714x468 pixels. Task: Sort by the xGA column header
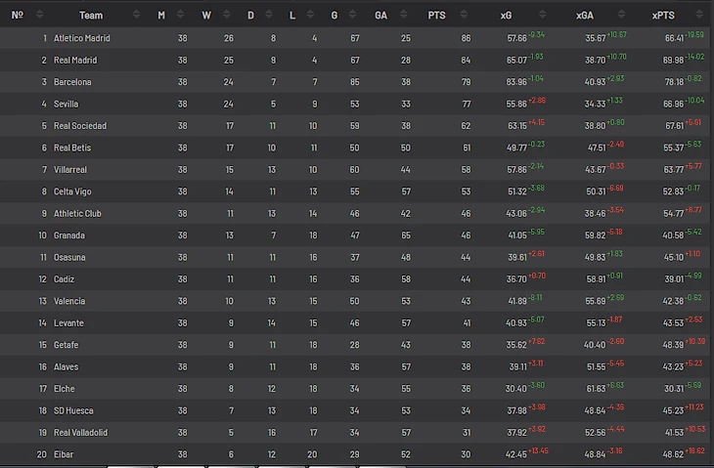[584, 15]
